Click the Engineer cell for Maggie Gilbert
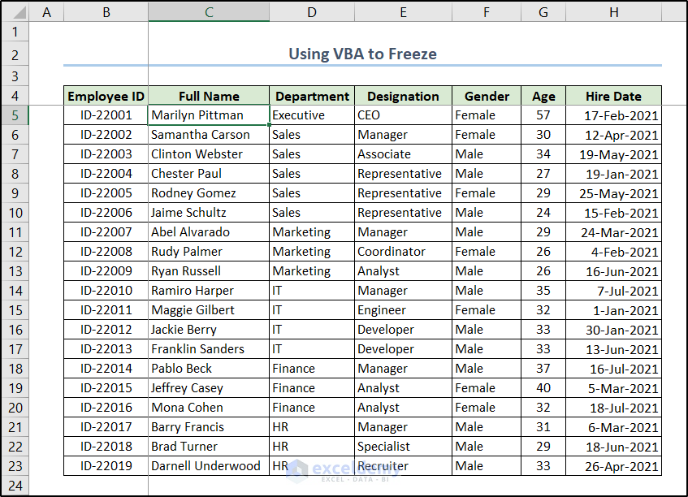The image size is (688, 497). pyautogui.click(x=403, y=310)
